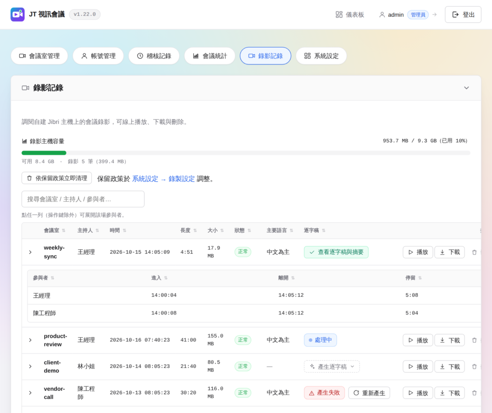This screenshot has height=413, width=492.
Task: Sort by 大小 column
Action: pyautogui.click(x=216, y=230)
